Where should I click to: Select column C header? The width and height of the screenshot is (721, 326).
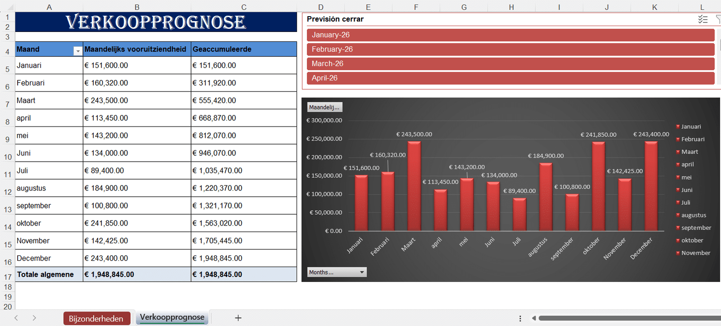pyautogui.click(x=244, y=7)
